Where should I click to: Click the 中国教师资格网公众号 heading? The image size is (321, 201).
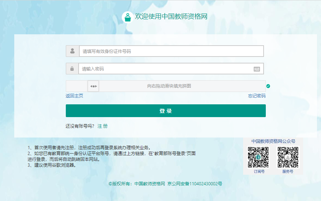pyautogui.click(x=273, y=141)
